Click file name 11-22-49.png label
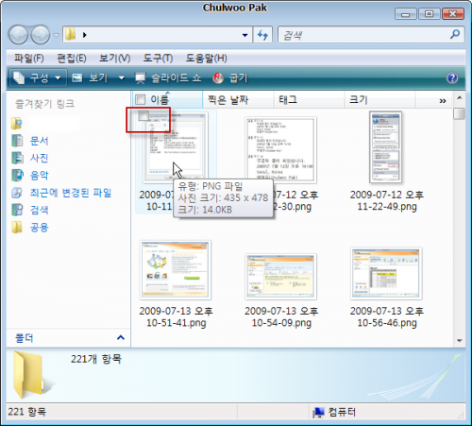 (387, 200)
